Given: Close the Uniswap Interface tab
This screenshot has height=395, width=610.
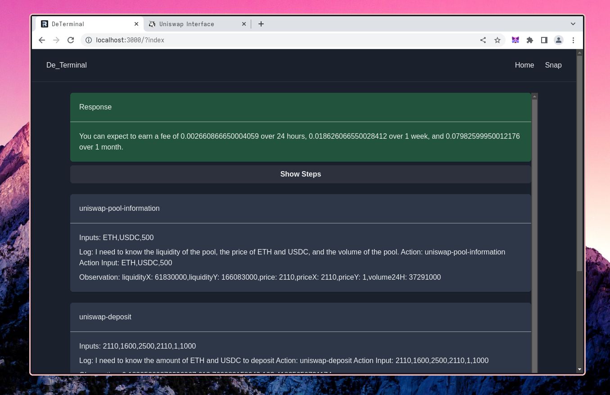Looking at the screenshot, I should coord(244,24).
